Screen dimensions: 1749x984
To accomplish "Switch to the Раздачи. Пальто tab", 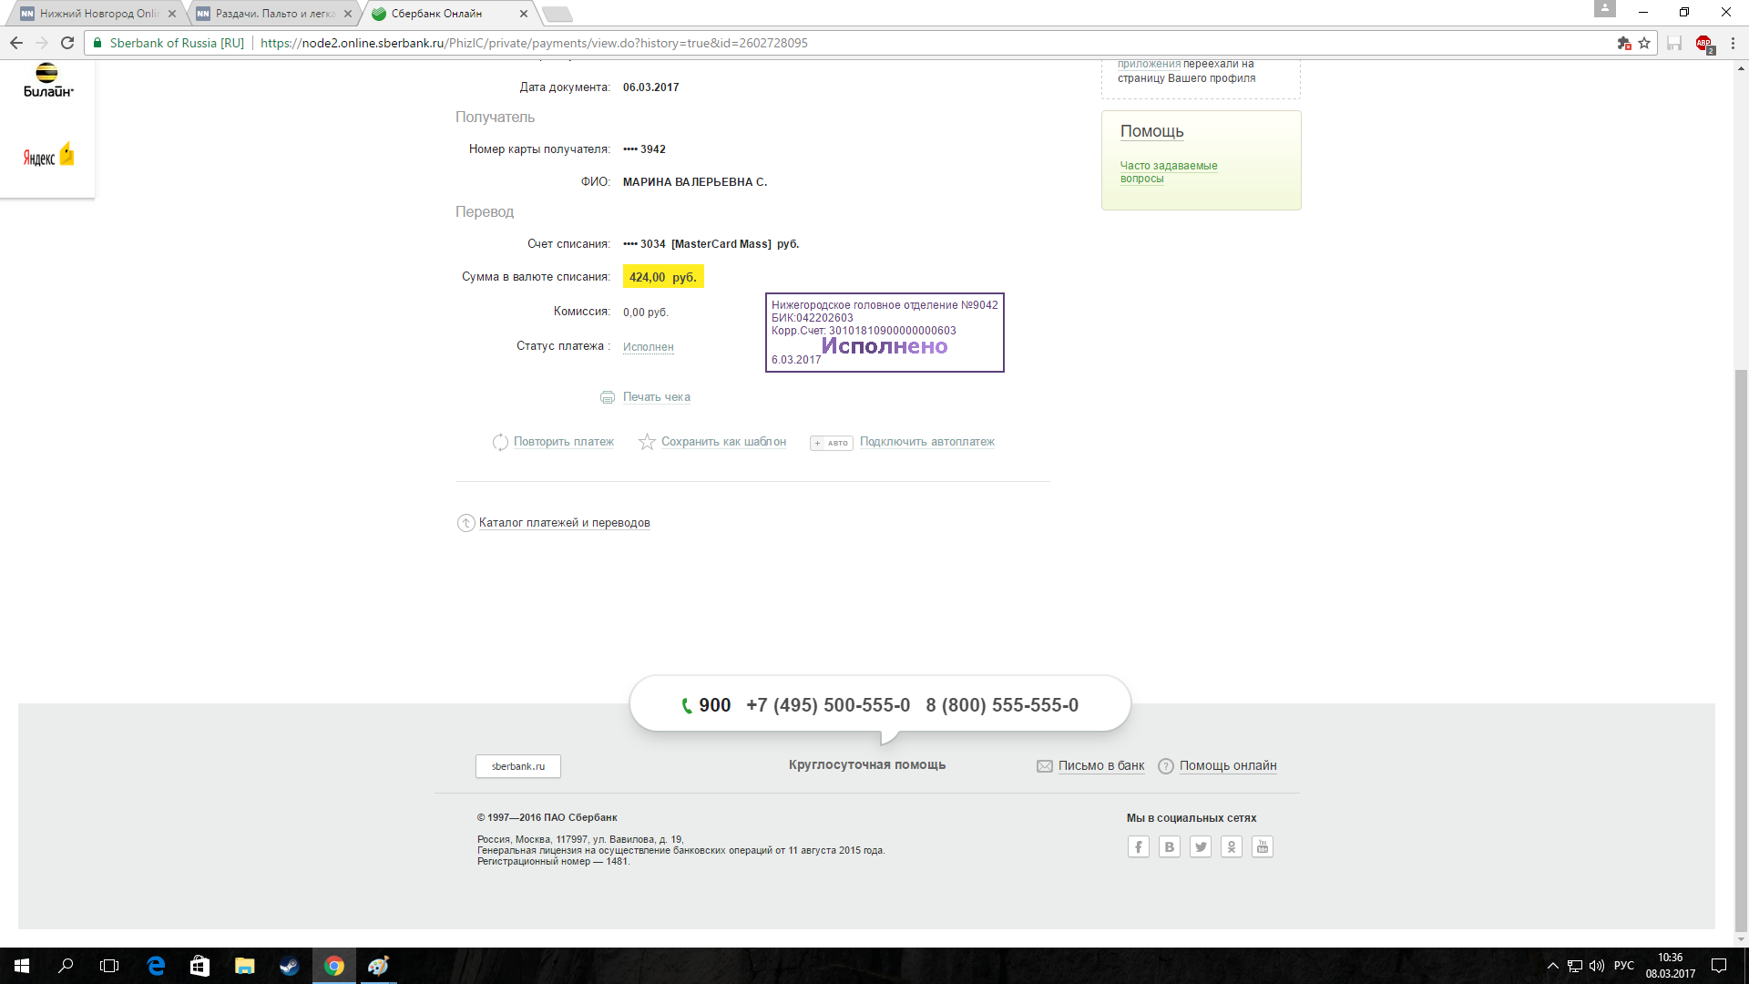I will coord(273,14).
